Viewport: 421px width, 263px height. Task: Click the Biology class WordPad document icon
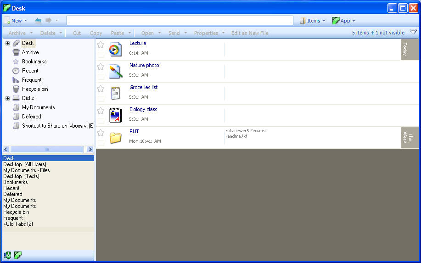[115, 116]
